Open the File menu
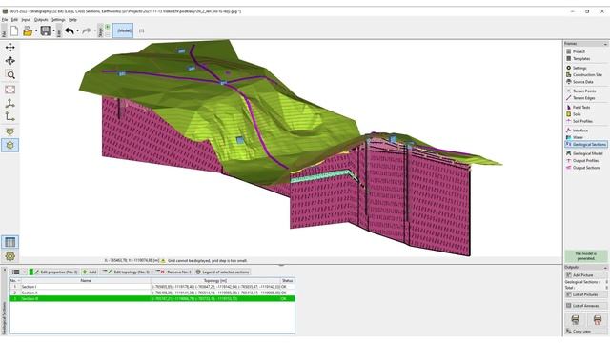Screen dimensions: 610x343 pos(5,19)
